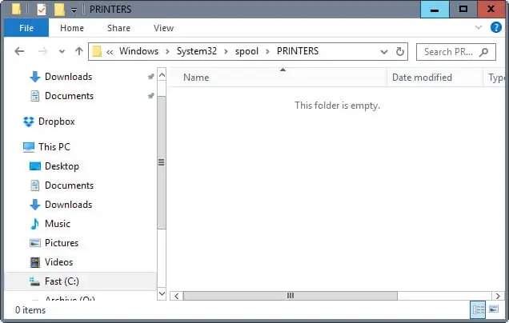Switch to the Share ribbon tab
This screenshot has height=323, width=509.
(x=118, y=28)
